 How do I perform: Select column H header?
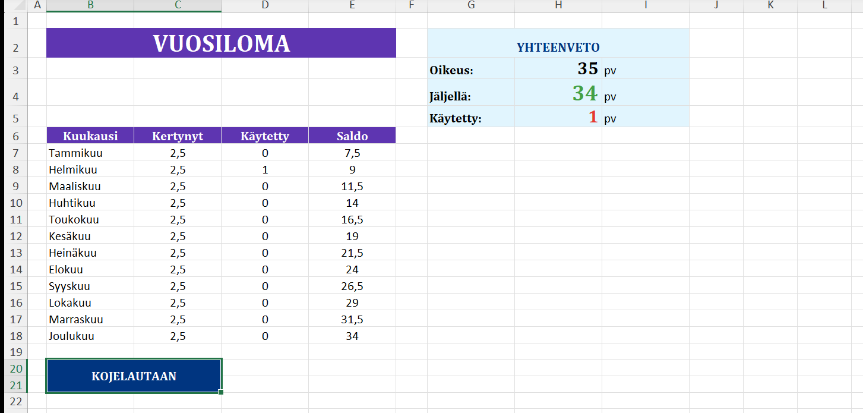[x=558, y=5]
